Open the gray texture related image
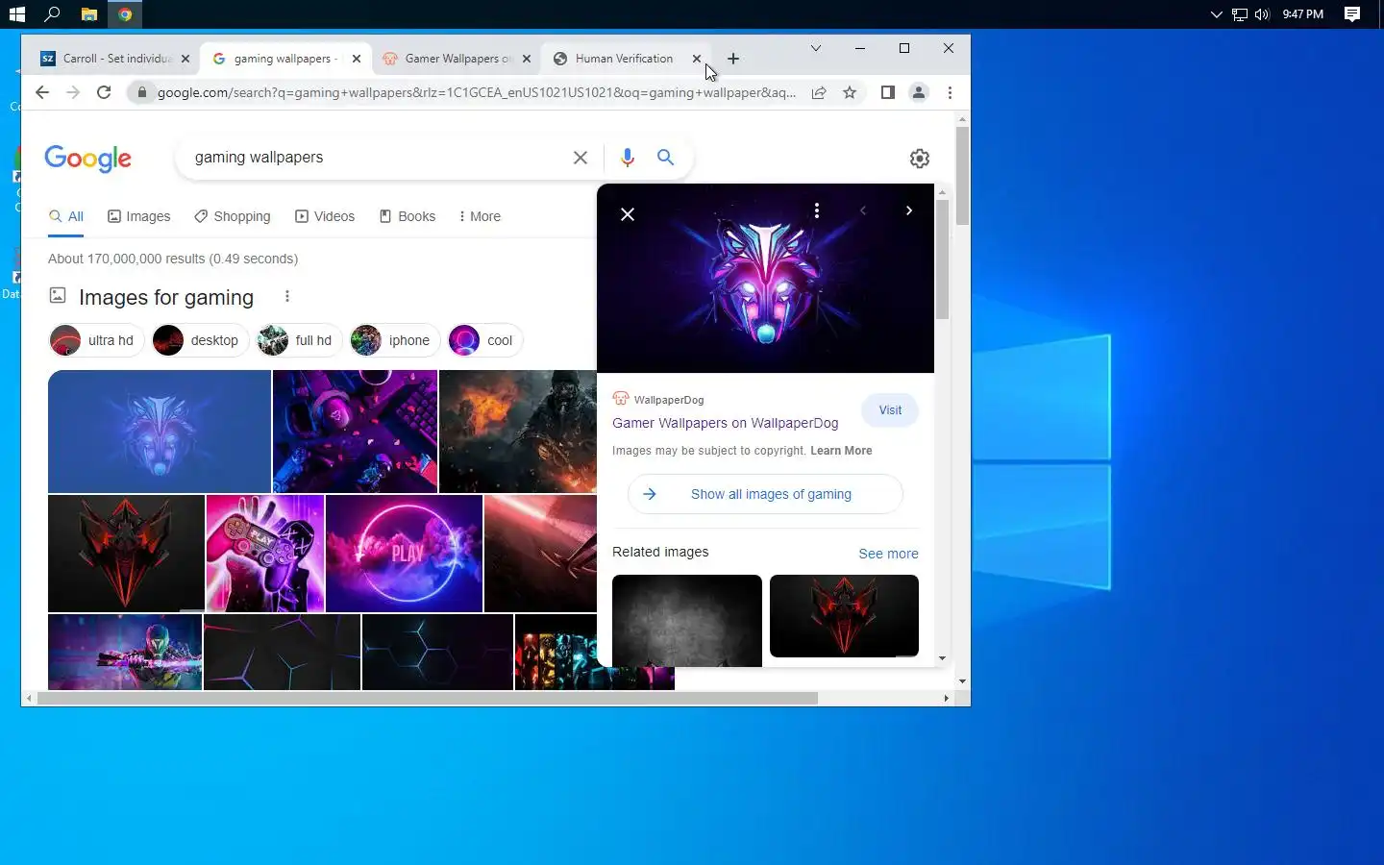 coord(687,620)
